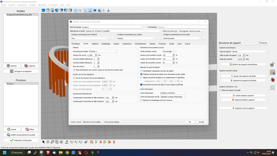
Task: Check Imprimer le remplissage avant les contours
Action: (141, 100)
